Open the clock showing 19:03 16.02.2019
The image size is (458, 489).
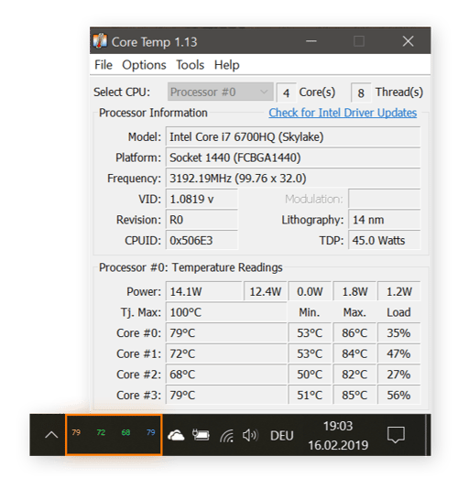338,435
